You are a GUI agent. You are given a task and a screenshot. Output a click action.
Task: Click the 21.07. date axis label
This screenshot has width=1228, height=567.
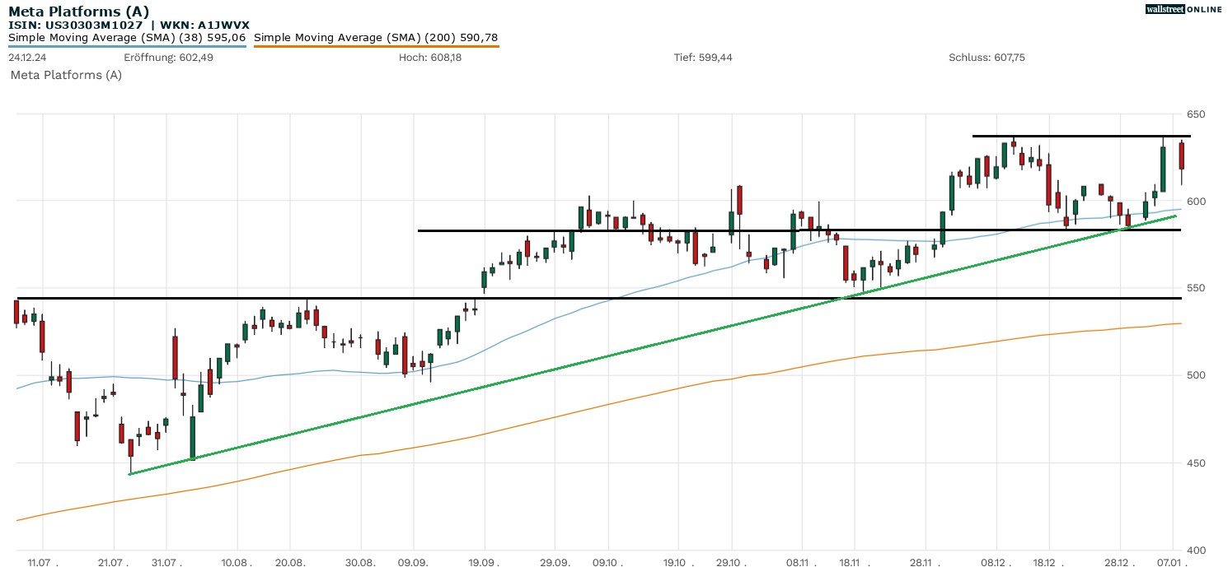pos(113,562)
